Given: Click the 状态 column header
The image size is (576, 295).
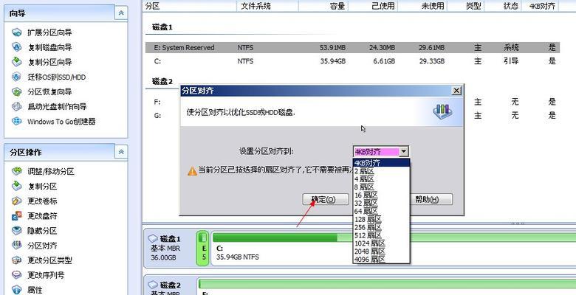Looking at the screenshot, I should [503, 6].
